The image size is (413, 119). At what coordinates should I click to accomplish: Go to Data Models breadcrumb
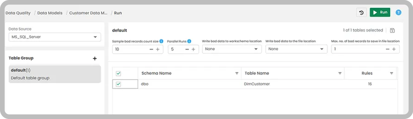[x=50, y=13]
